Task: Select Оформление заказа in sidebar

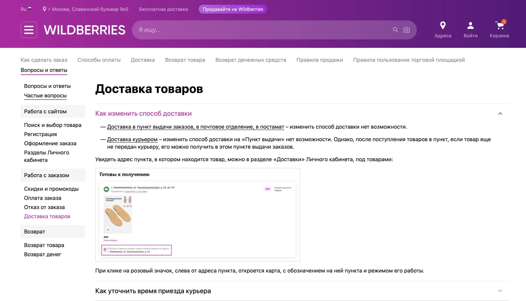Action: (50, 143)
